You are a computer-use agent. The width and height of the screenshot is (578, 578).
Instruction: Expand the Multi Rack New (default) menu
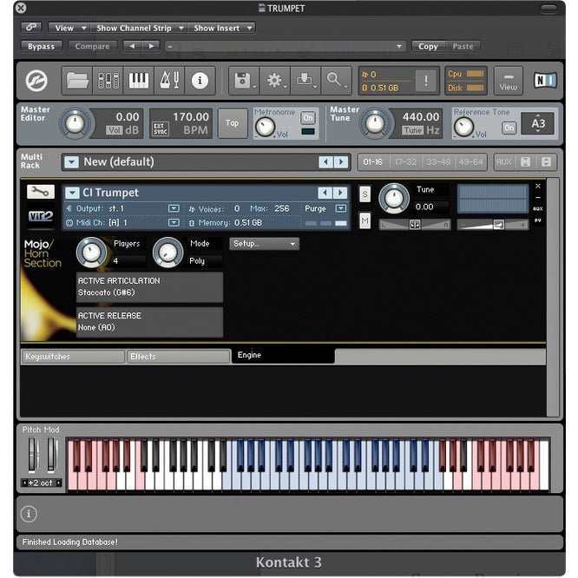[x=71, y=161]
